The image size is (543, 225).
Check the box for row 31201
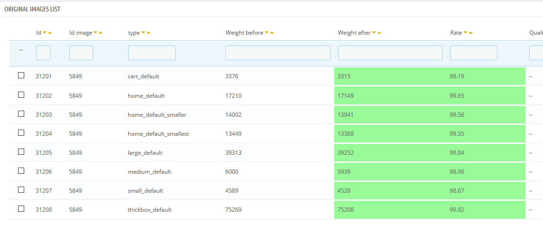coord(21,75)
